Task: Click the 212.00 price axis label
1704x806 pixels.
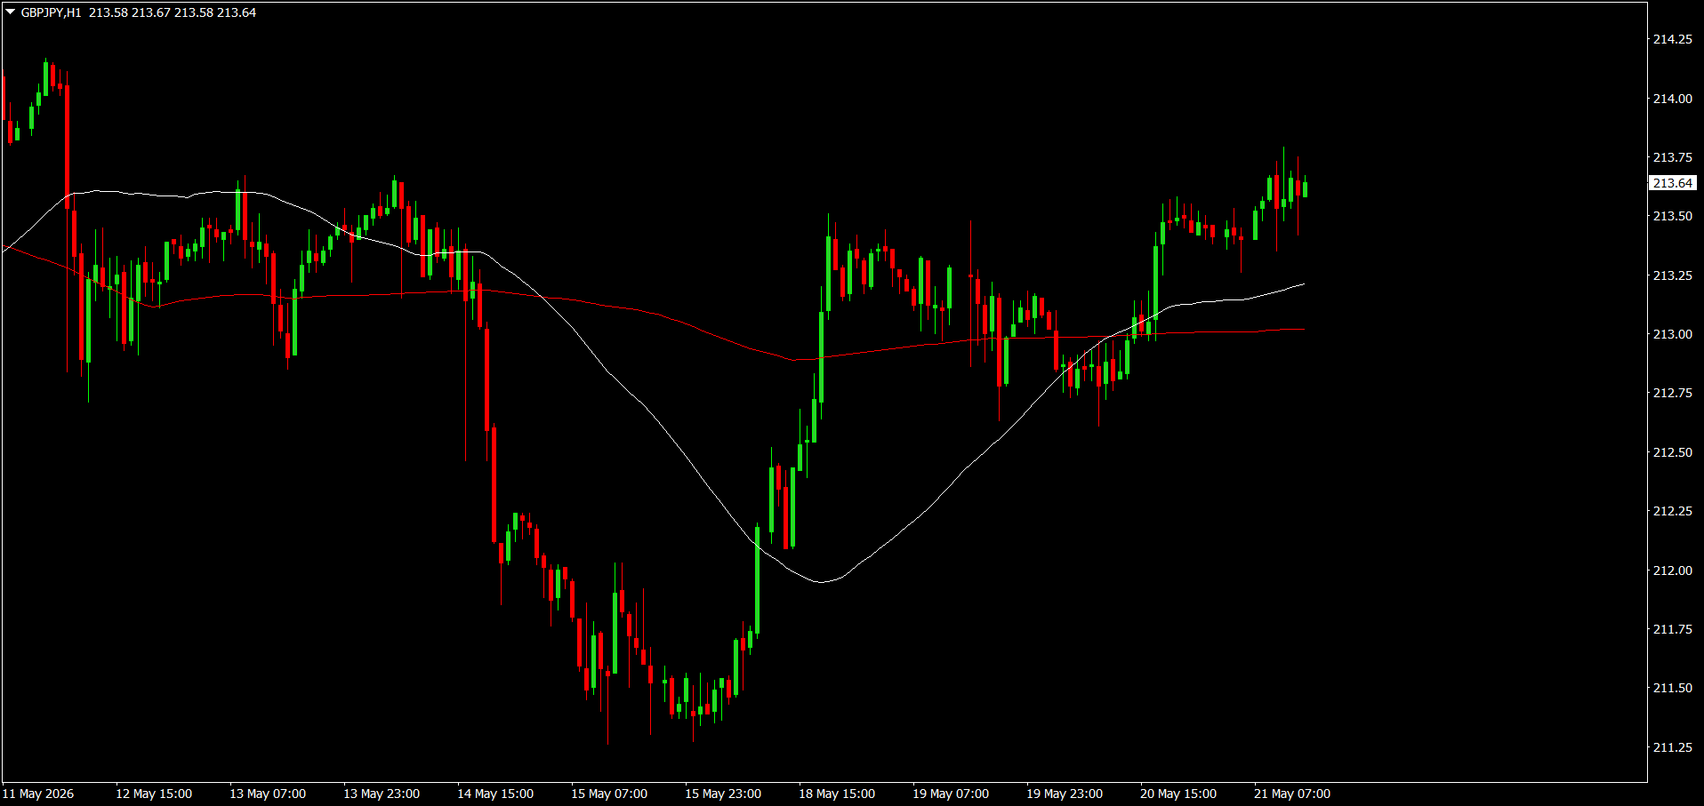Action: [1672, 571]
